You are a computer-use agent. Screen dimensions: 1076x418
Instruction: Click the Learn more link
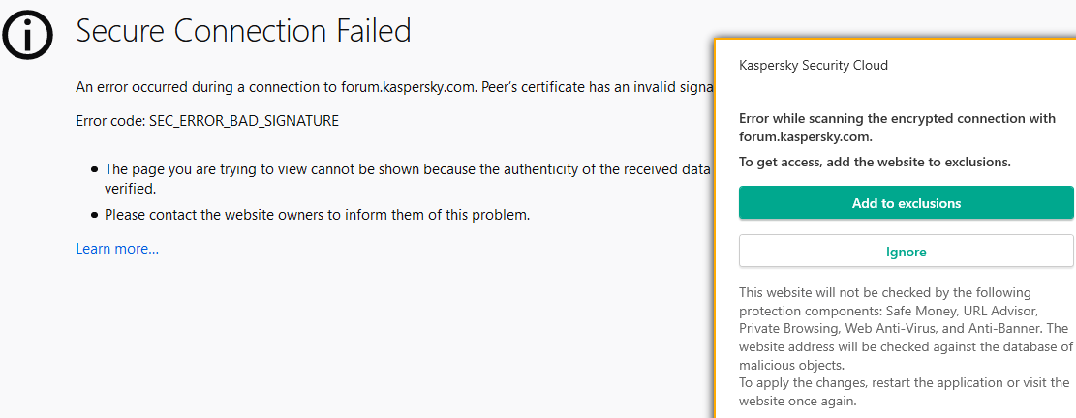[x=117, y=249]
